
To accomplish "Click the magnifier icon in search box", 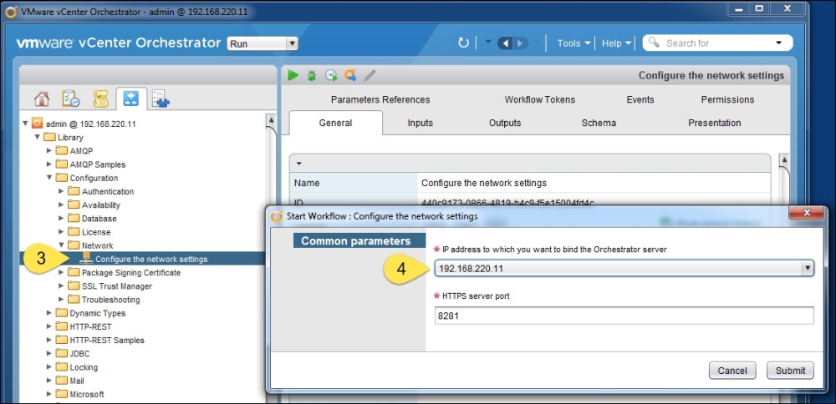I will tap(654, 43).
